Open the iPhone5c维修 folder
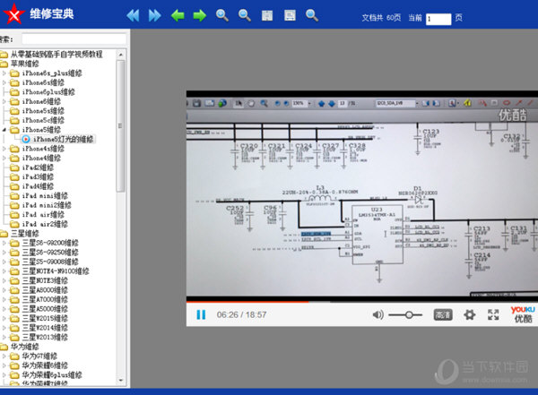The image size is (538, 395). pyautogui.click(x=43, y=120)
